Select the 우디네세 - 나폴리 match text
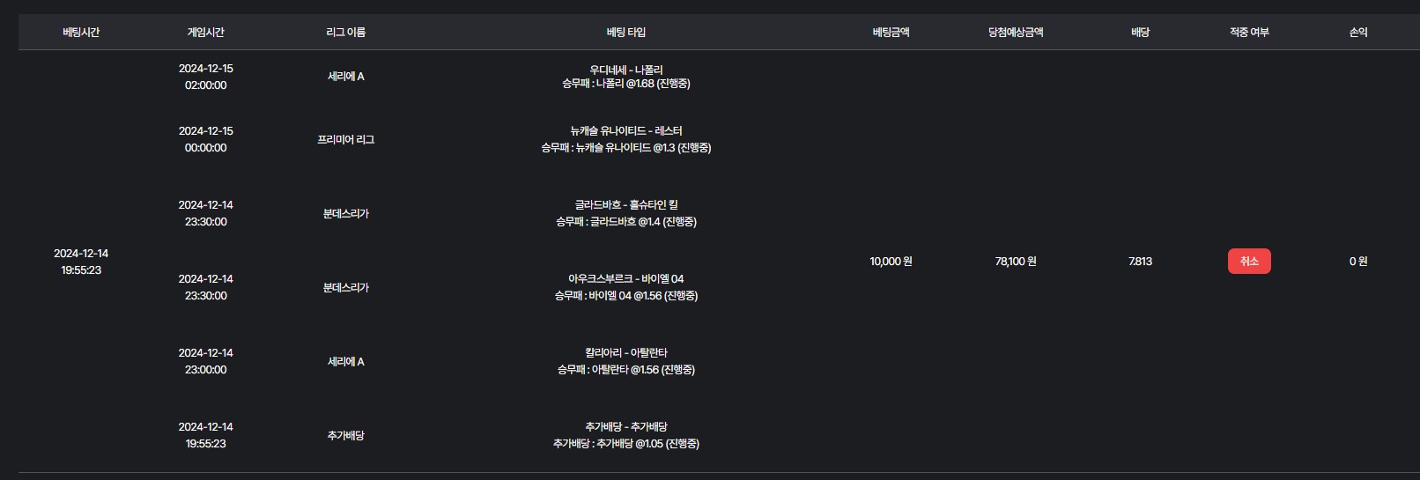1420x480 pixels. click(x=625, y=70)
